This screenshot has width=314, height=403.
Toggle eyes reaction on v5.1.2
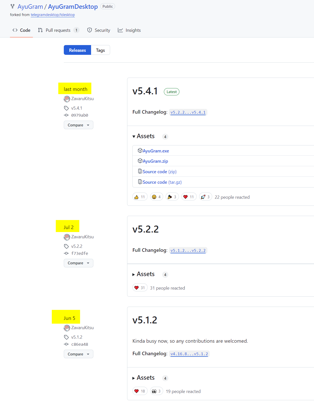coord(157,391)
